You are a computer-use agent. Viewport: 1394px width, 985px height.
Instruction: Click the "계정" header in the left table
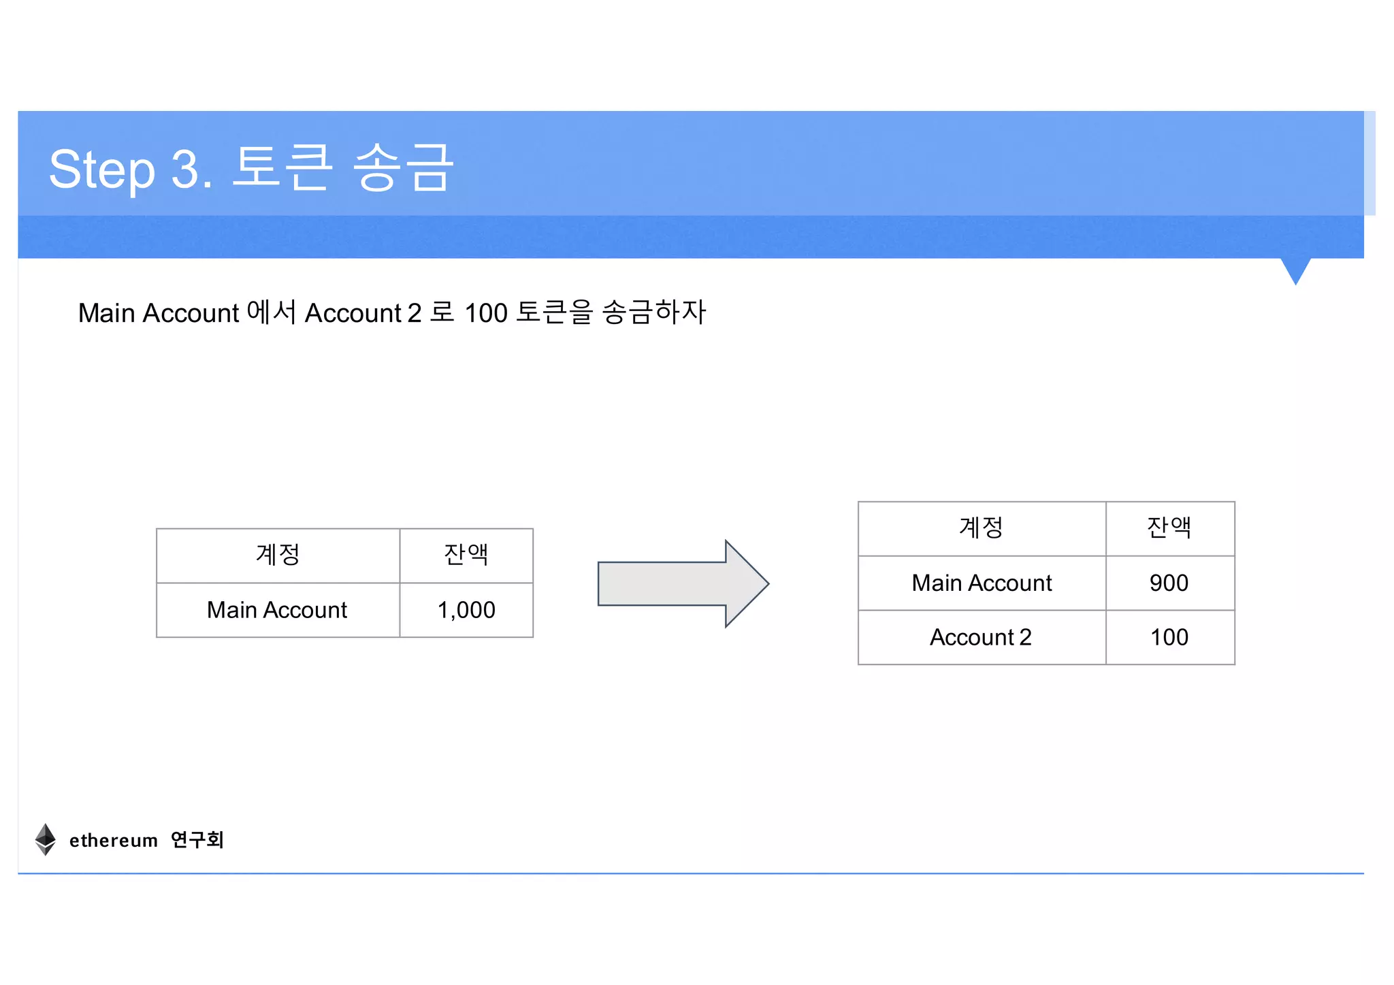coord(278,555)
